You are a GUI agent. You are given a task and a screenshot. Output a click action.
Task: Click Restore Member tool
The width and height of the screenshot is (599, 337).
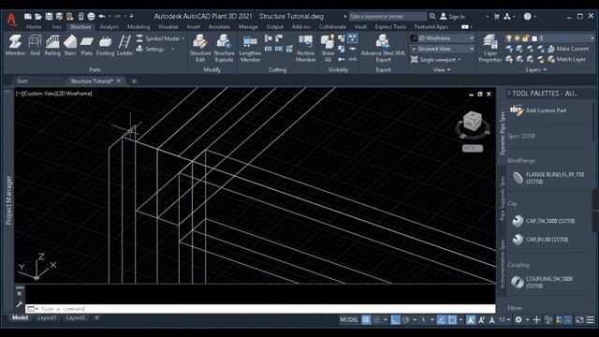pos(306,48)
